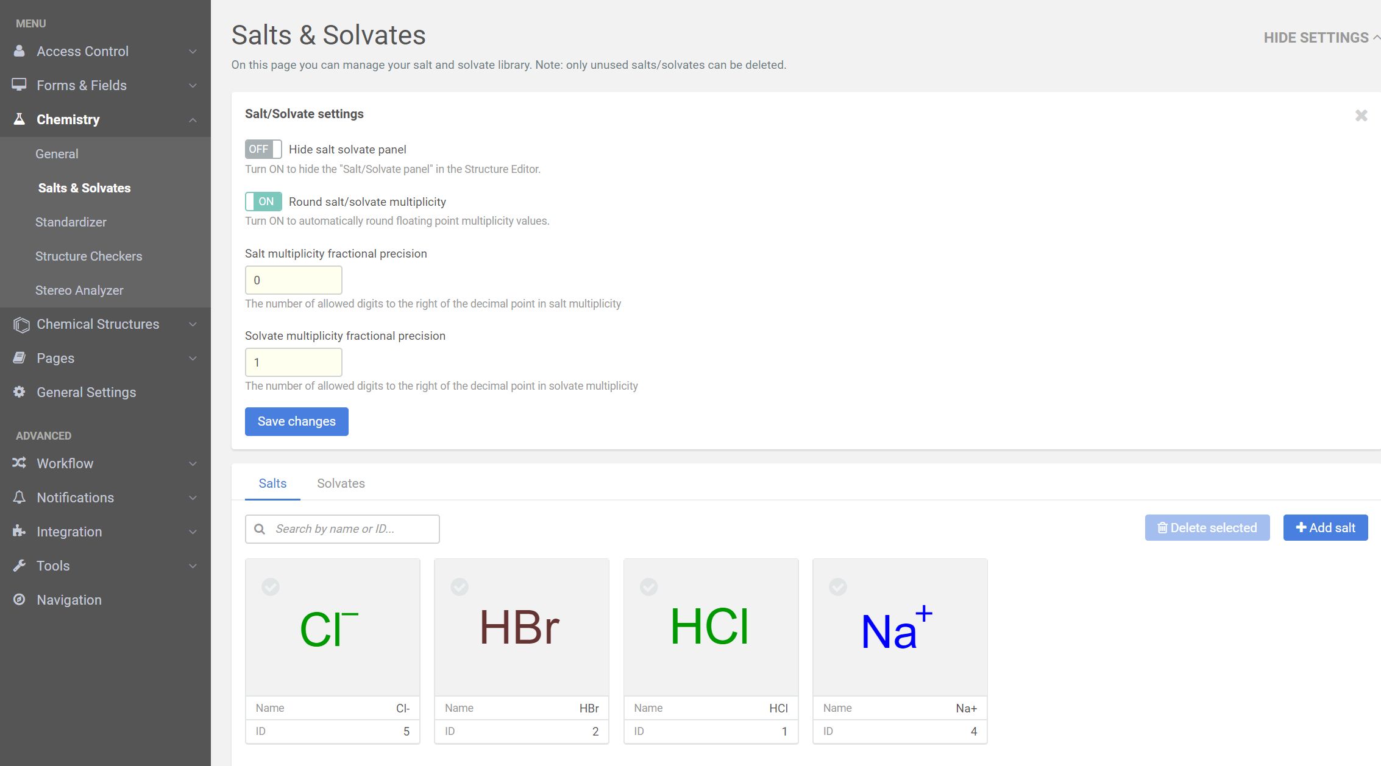
Task: Switch to the Solvates tab
Action: [x=341, y=483]
